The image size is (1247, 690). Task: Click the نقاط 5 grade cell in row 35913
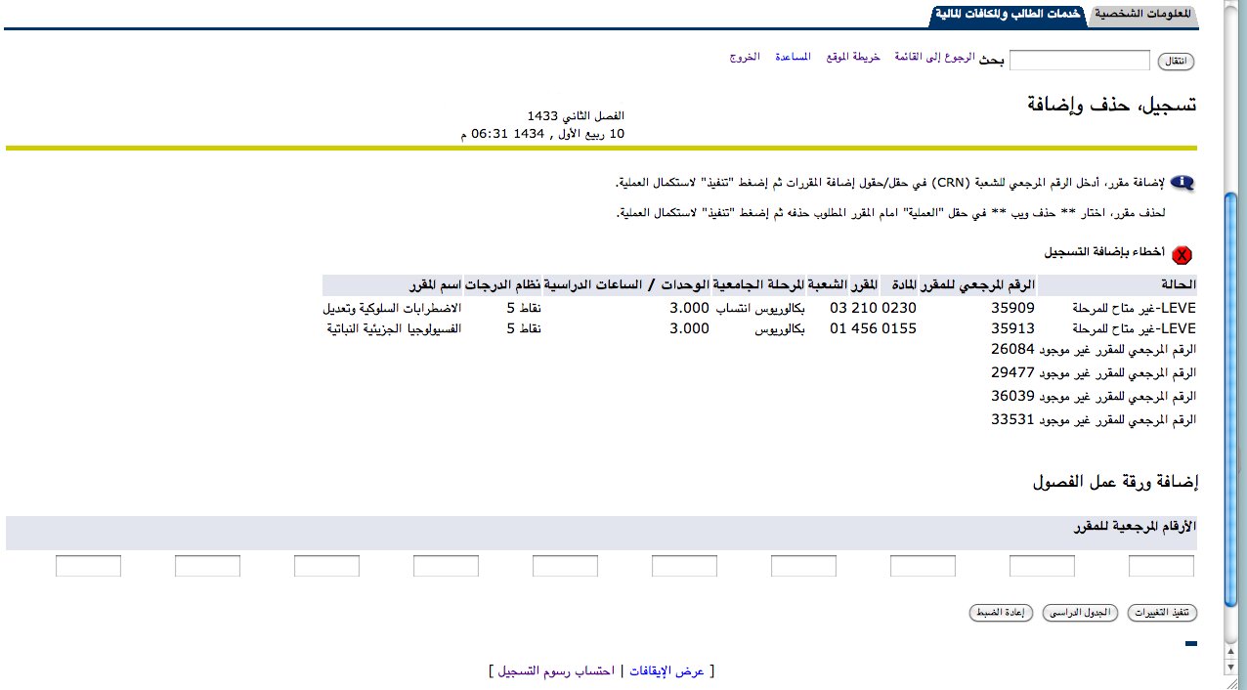tap(524, 328)
